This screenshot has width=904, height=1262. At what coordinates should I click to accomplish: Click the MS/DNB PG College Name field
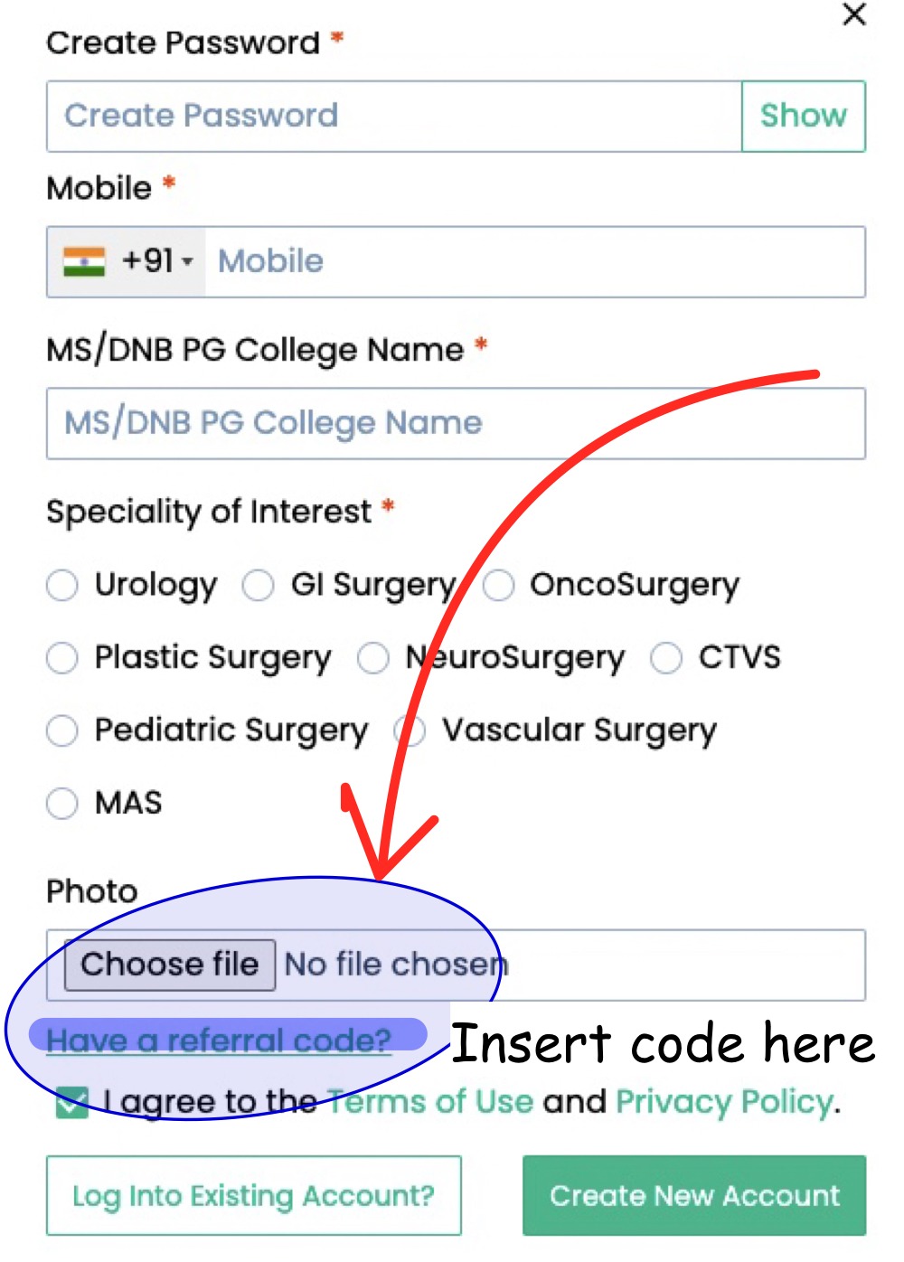click(x=456, y=423)
